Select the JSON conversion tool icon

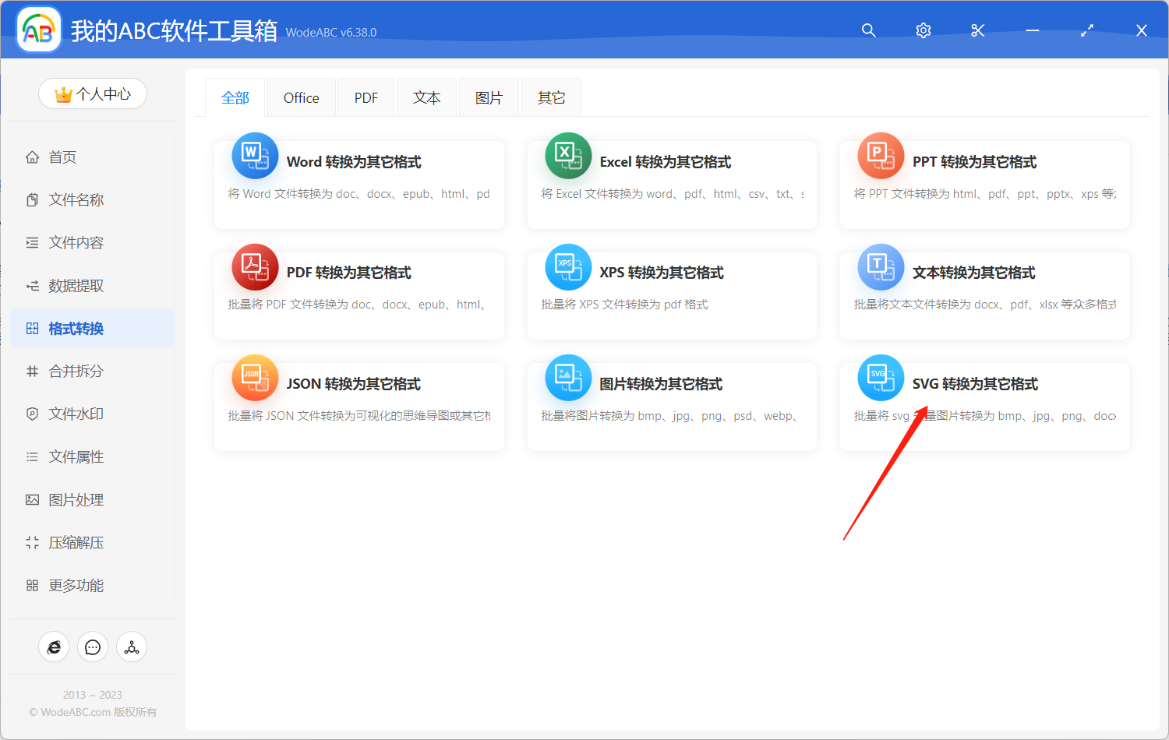pos(256,378)
